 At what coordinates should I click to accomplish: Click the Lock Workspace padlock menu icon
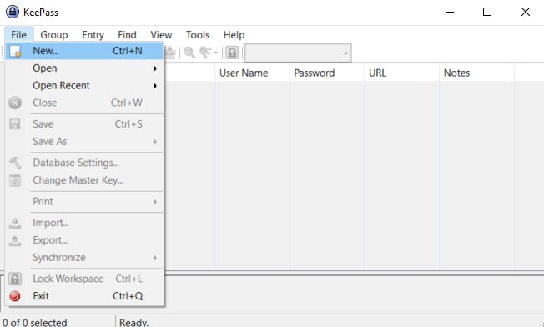[x=15, y=279]
